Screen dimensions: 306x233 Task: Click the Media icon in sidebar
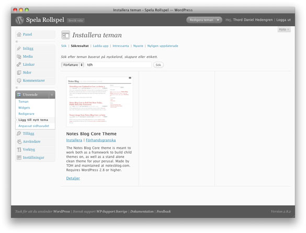[19, 56]
